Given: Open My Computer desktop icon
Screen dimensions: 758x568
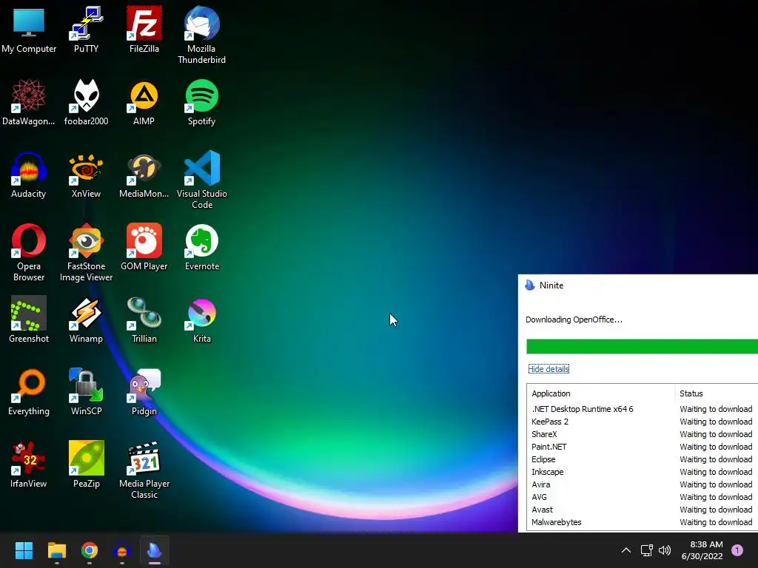Looking at the screenshot, I should [x=29, y=30].
